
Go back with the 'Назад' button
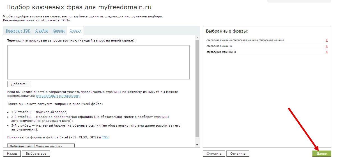pos(12,154)
